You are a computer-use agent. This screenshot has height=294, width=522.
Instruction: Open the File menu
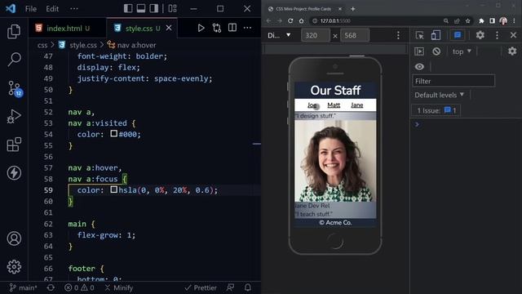pyautogui.click(x=31, y=9)
